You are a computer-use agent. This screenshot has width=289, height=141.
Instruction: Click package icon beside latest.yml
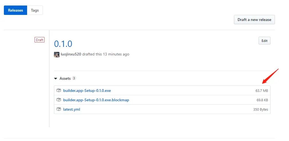click(59, 109)
